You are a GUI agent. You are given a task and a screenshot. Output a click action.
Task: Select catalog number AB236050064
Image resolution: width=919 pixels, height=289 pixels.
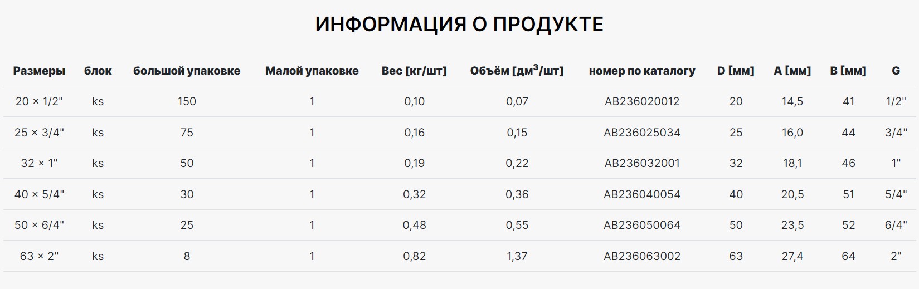(642, 225)
